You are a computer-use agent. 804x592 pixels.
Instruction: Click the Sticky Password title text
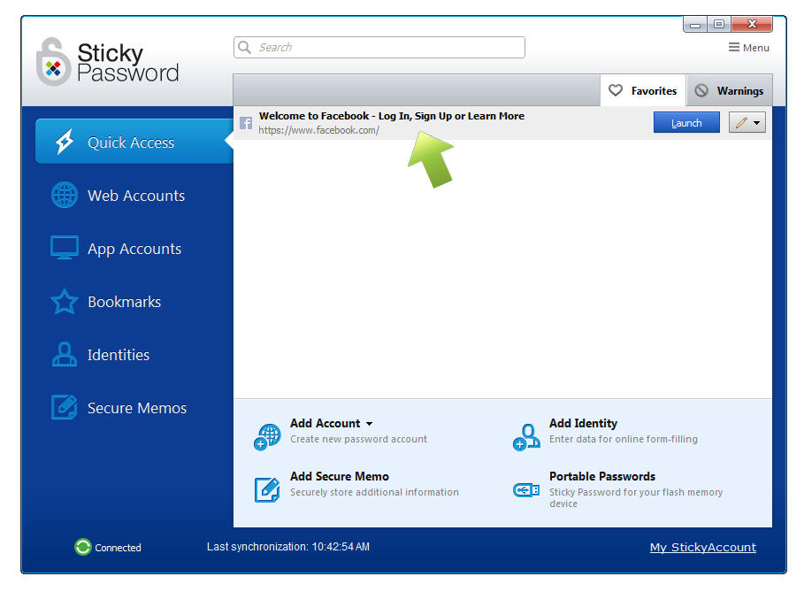[128, 62]
